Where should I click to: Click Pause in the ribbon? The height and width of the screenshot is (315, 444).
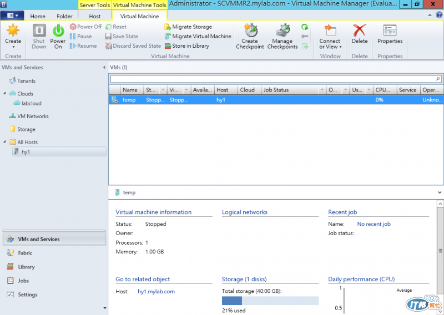tap(80, 36)
